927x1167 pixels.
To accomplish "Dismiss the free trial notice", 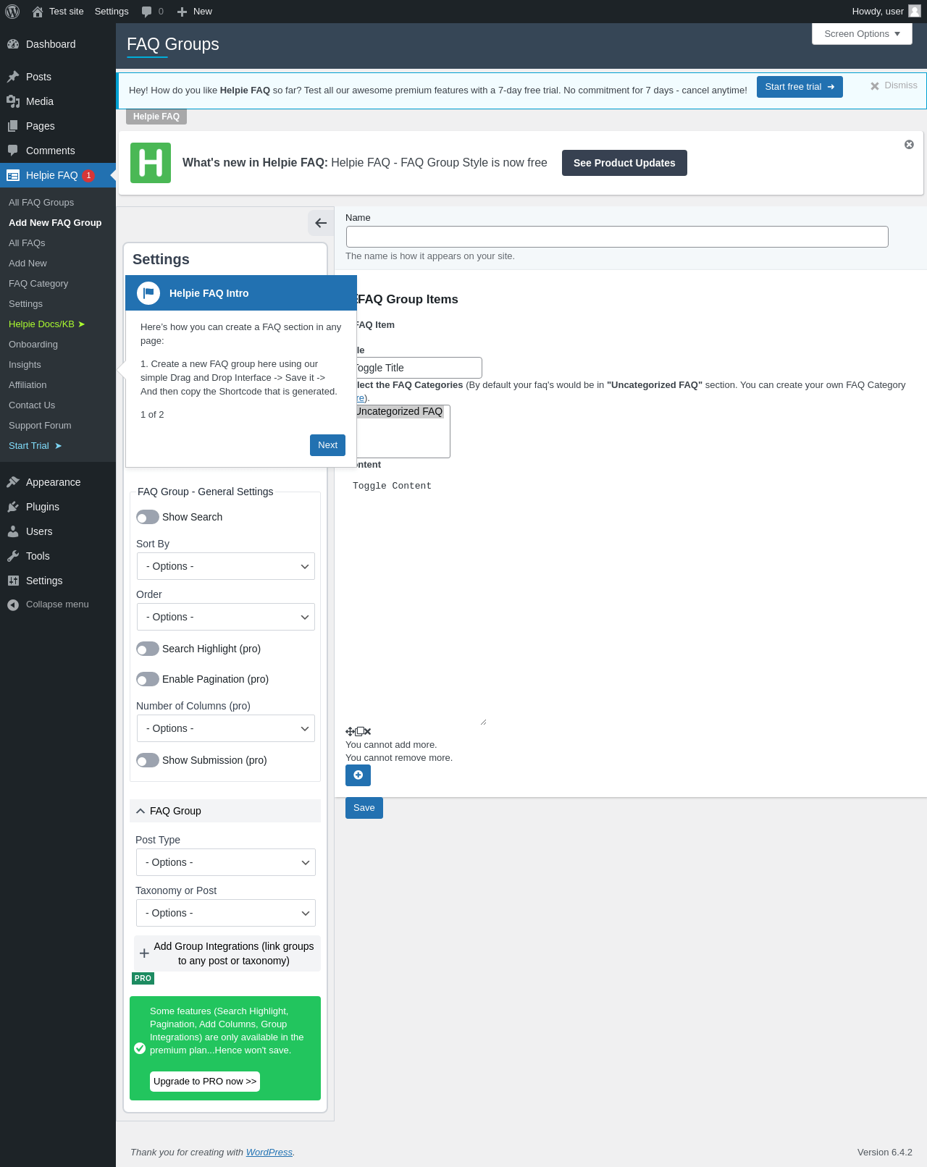I will [x=894, y=85].
